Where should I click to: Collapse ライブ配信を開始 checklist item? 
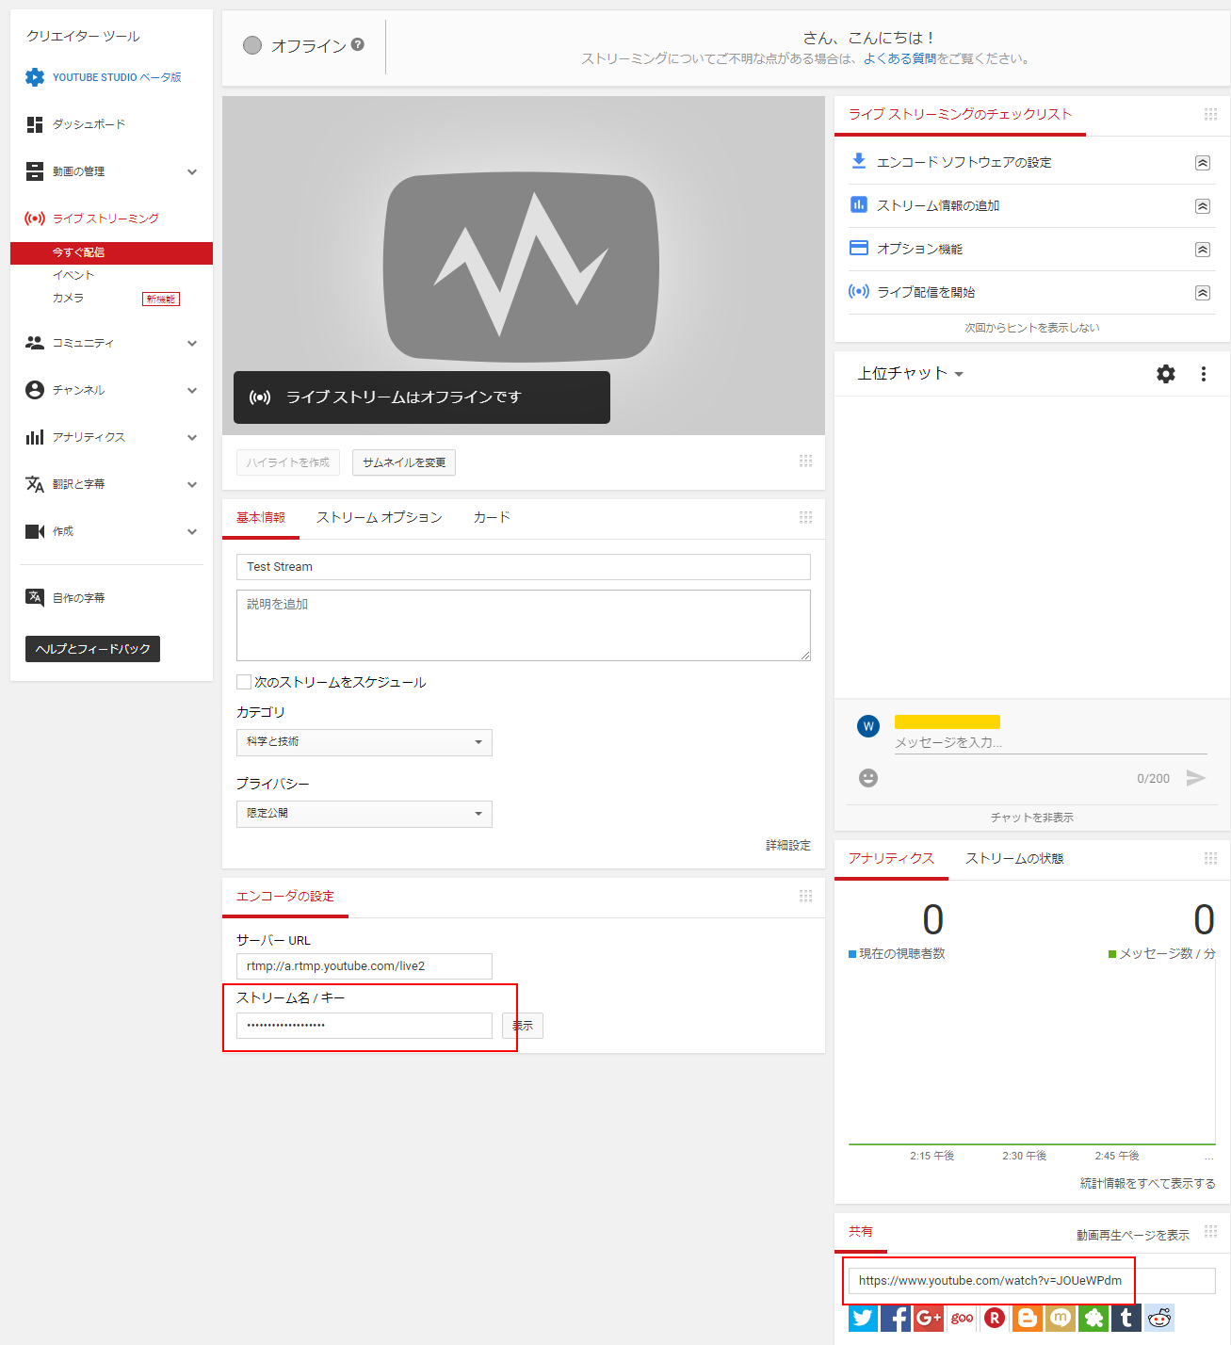(x=1203, y=293)
